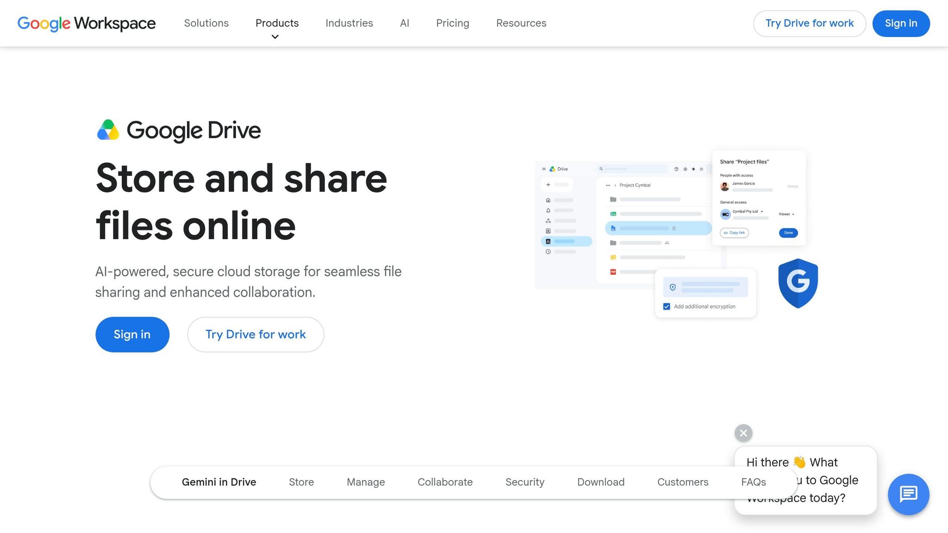Open the Viewer permission dropdown

(786, 214)
